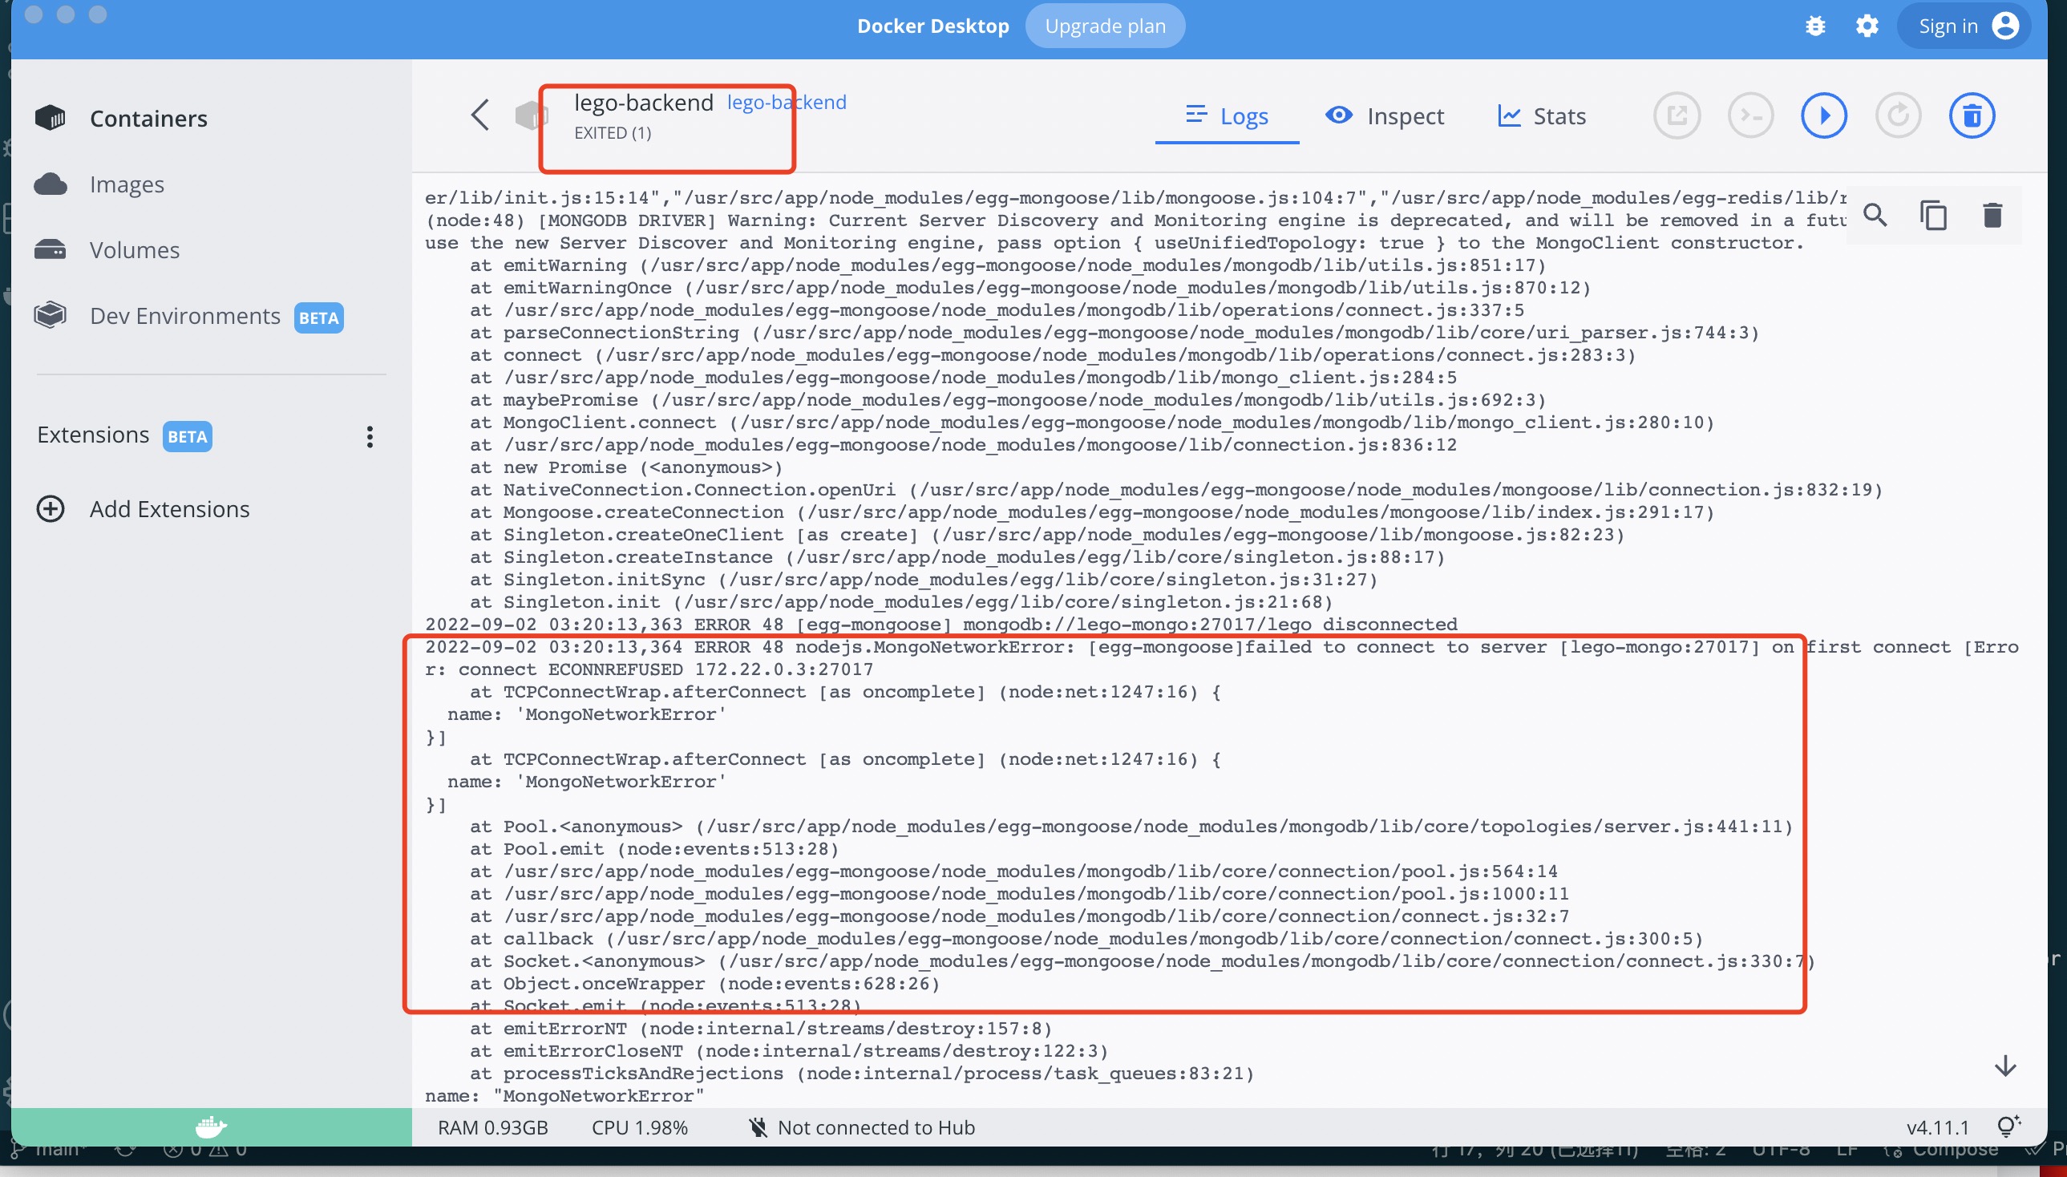Click log line 'at Pool.emit (node:events:513:28)'
This screenshot has width=2067, height=1177.
pos(654,849)
